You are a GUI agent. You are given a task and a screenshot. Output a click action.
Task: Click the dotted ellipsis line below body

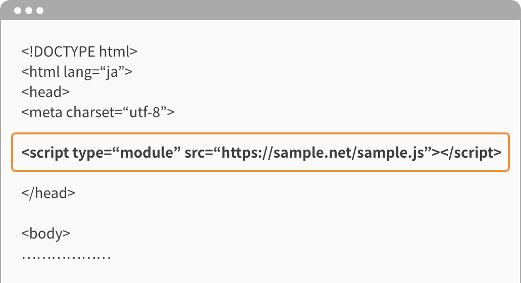click(66, 257)
